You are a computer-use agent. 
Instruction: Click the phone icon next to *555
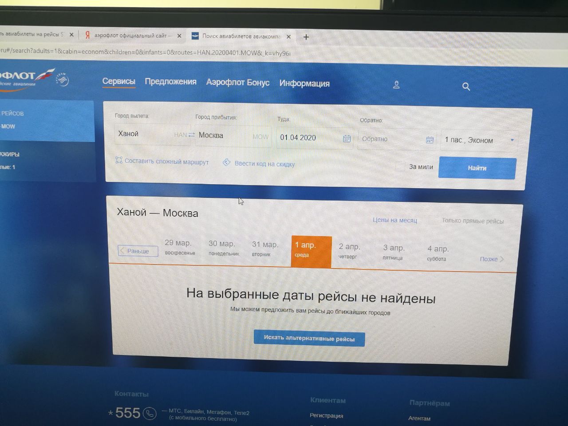(x=150, y=414)
